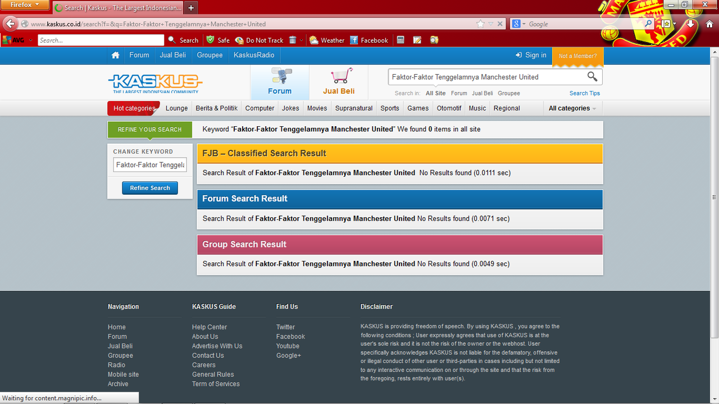719x404 pixels.
Task: Focus the AVG toolbar search field
Action: 101,40
